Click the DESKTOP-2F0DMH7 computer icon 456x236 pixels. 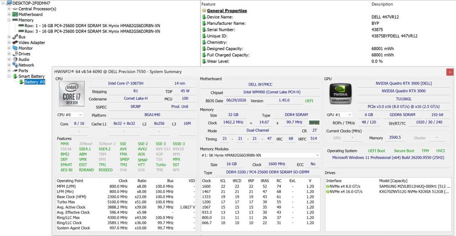point(9,3)
